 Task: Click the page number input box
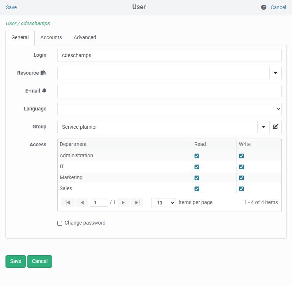click(99, 203)
